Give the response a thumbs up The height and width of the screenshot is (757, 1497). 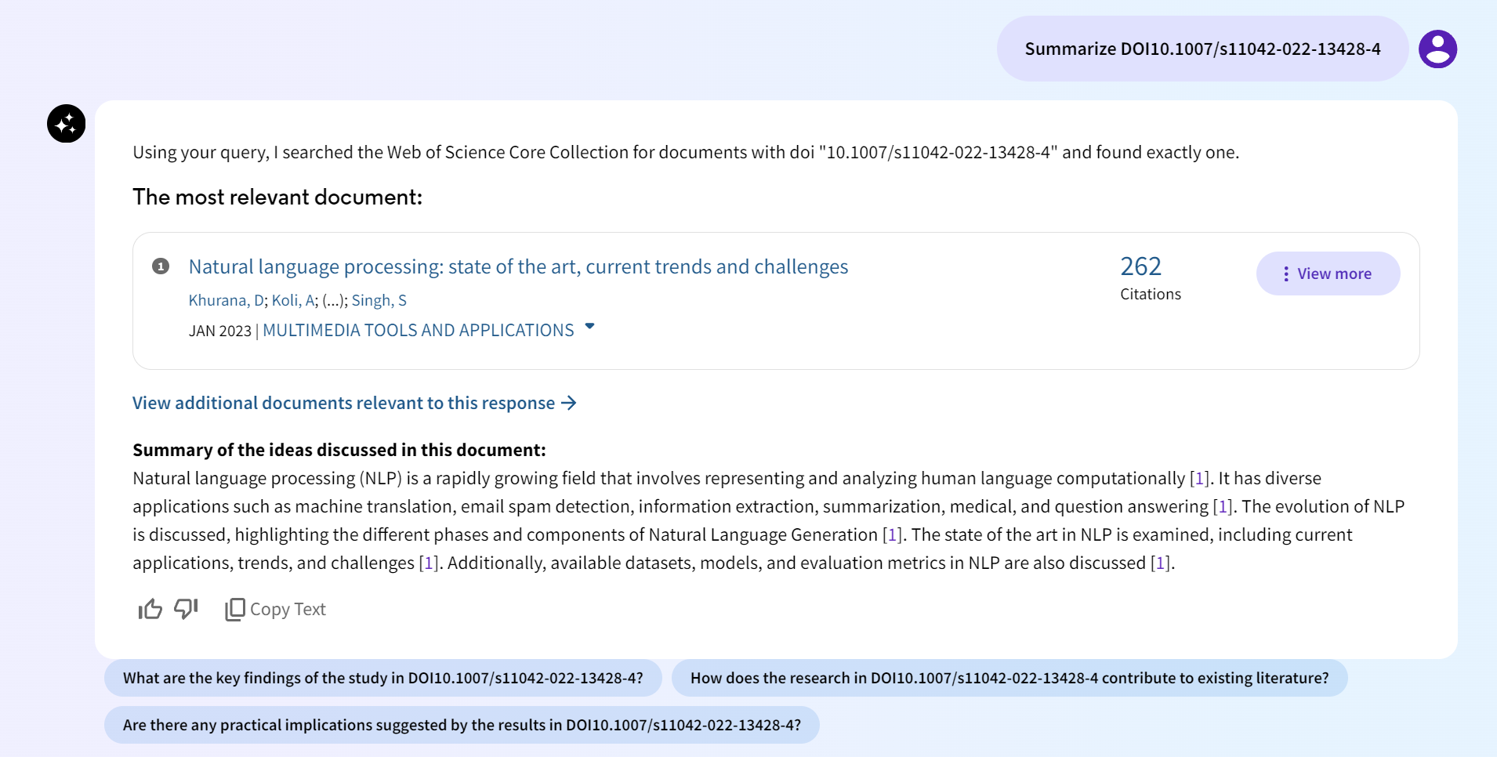[x=150, y=609]
